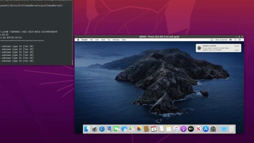Open Downloads folder stack in dock

(x=224, y=129)
